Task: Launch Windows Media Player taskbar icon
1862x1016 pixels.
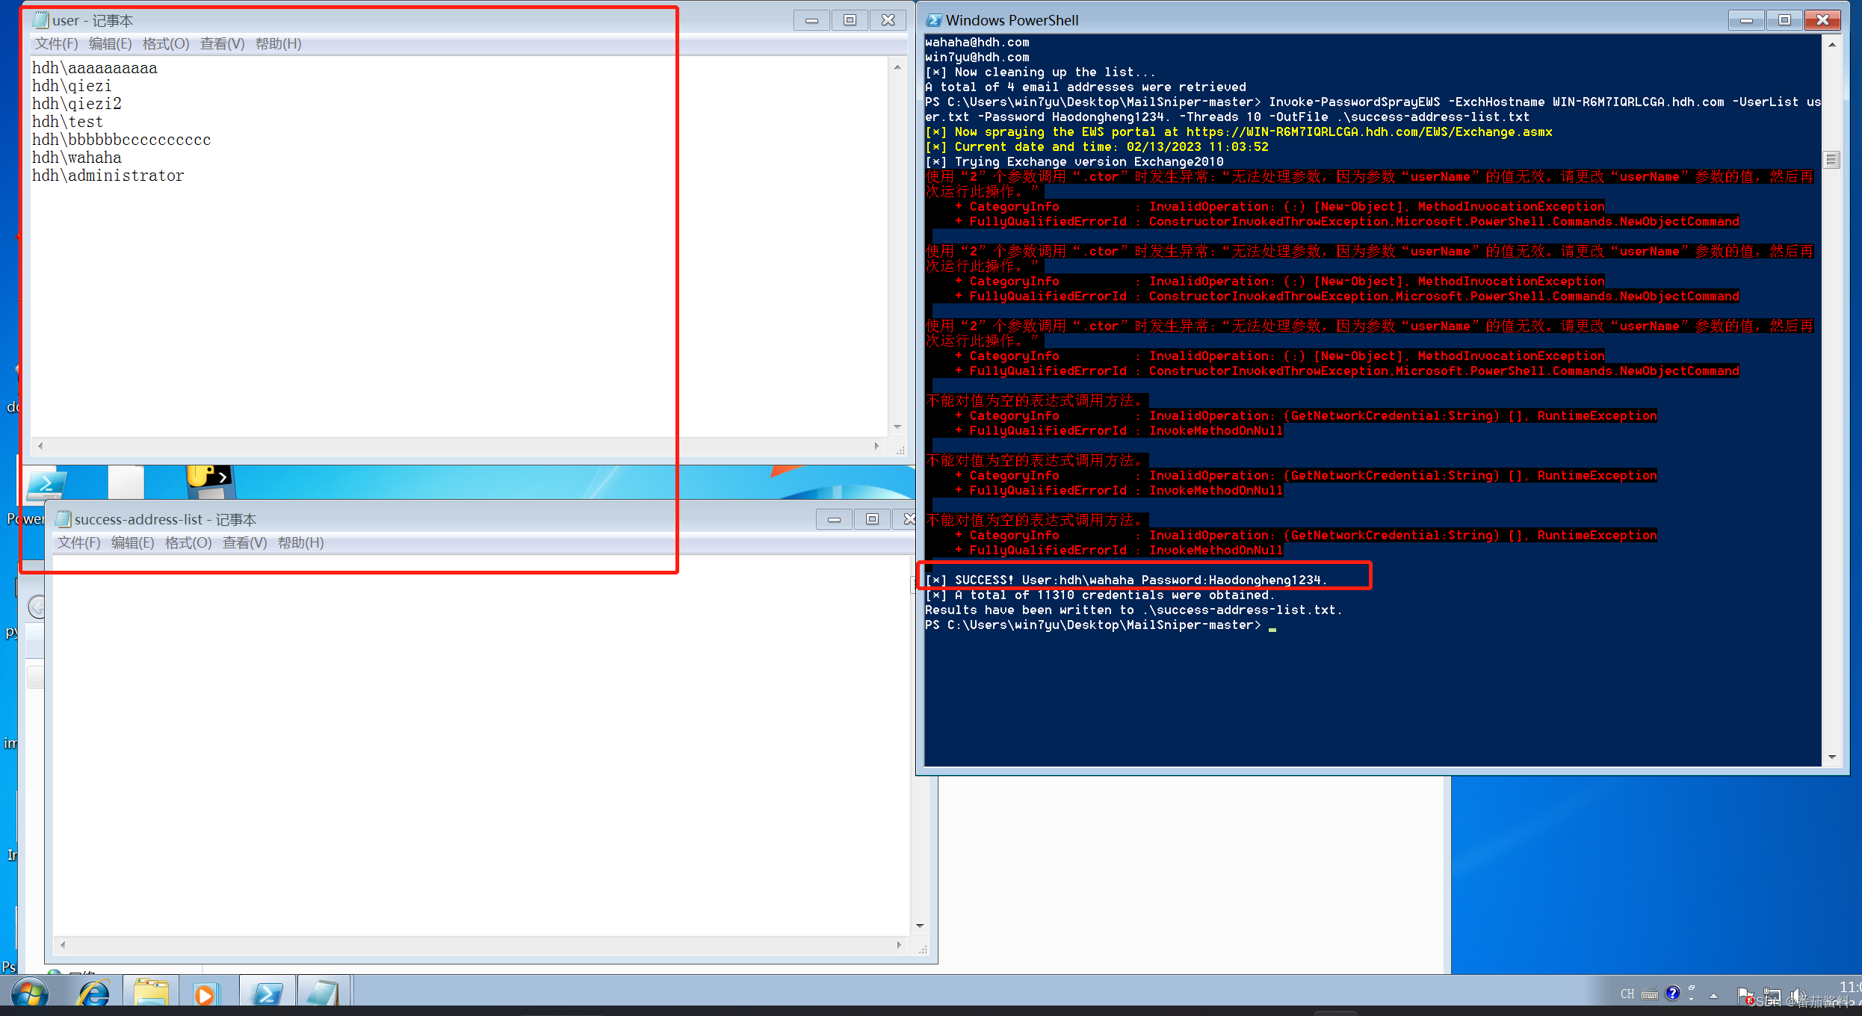Action: click(204, 994)
